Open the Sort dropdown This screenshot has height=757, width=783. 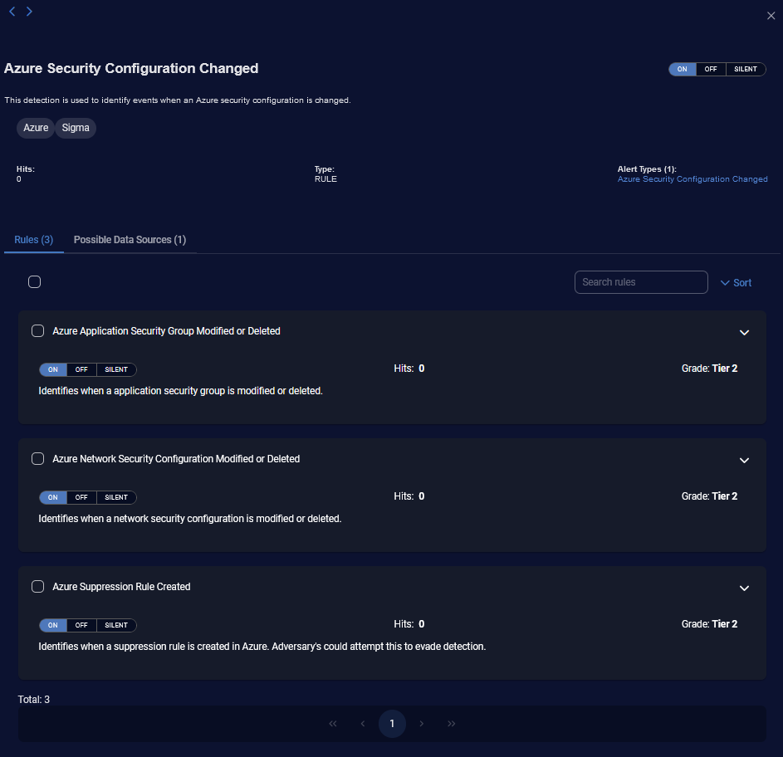(x=736, y=283)
